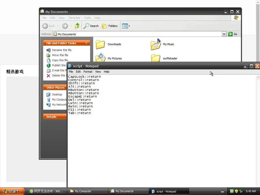Click the keyboard icon in system tray
260x195 pixels.
222,191
